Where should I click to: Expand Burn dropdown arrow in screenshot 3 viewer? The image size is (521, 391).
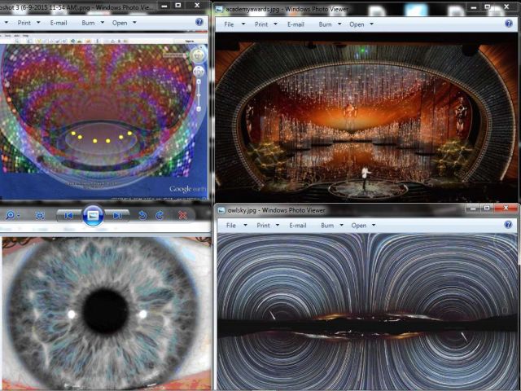(x=103, y=23)
